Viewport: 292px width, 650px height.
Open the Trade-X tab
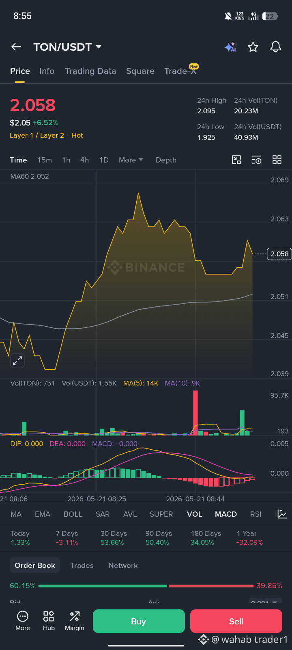click(x=180, y=71)
